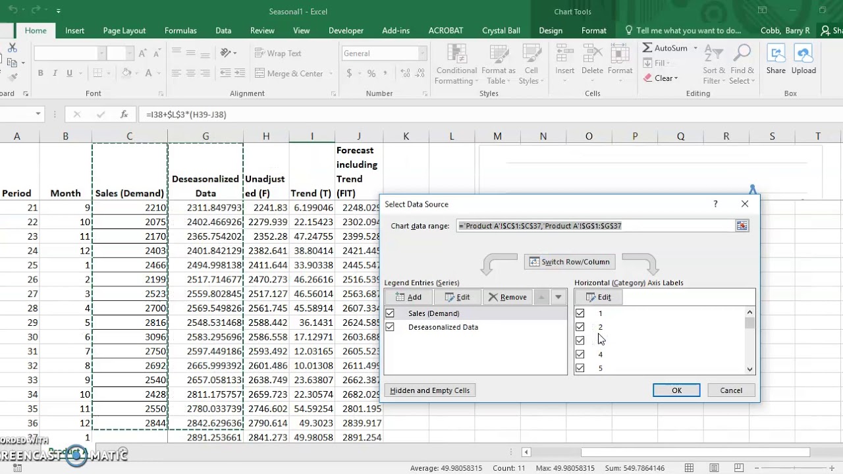This screenshot has width=843, height=474.
Task: Open Sort & Filter menu
Action: tap(714, 65)
